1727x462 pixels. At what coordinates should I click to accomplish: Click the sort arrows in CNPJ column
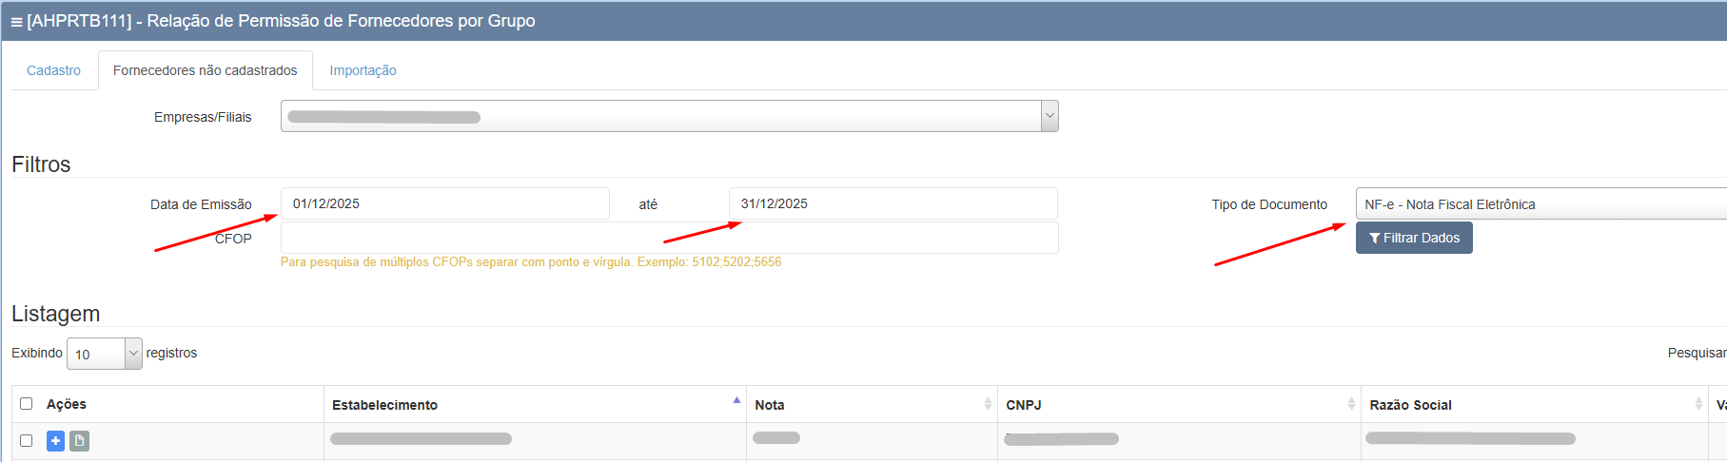pyautogui.click(x=1351, y=404)
